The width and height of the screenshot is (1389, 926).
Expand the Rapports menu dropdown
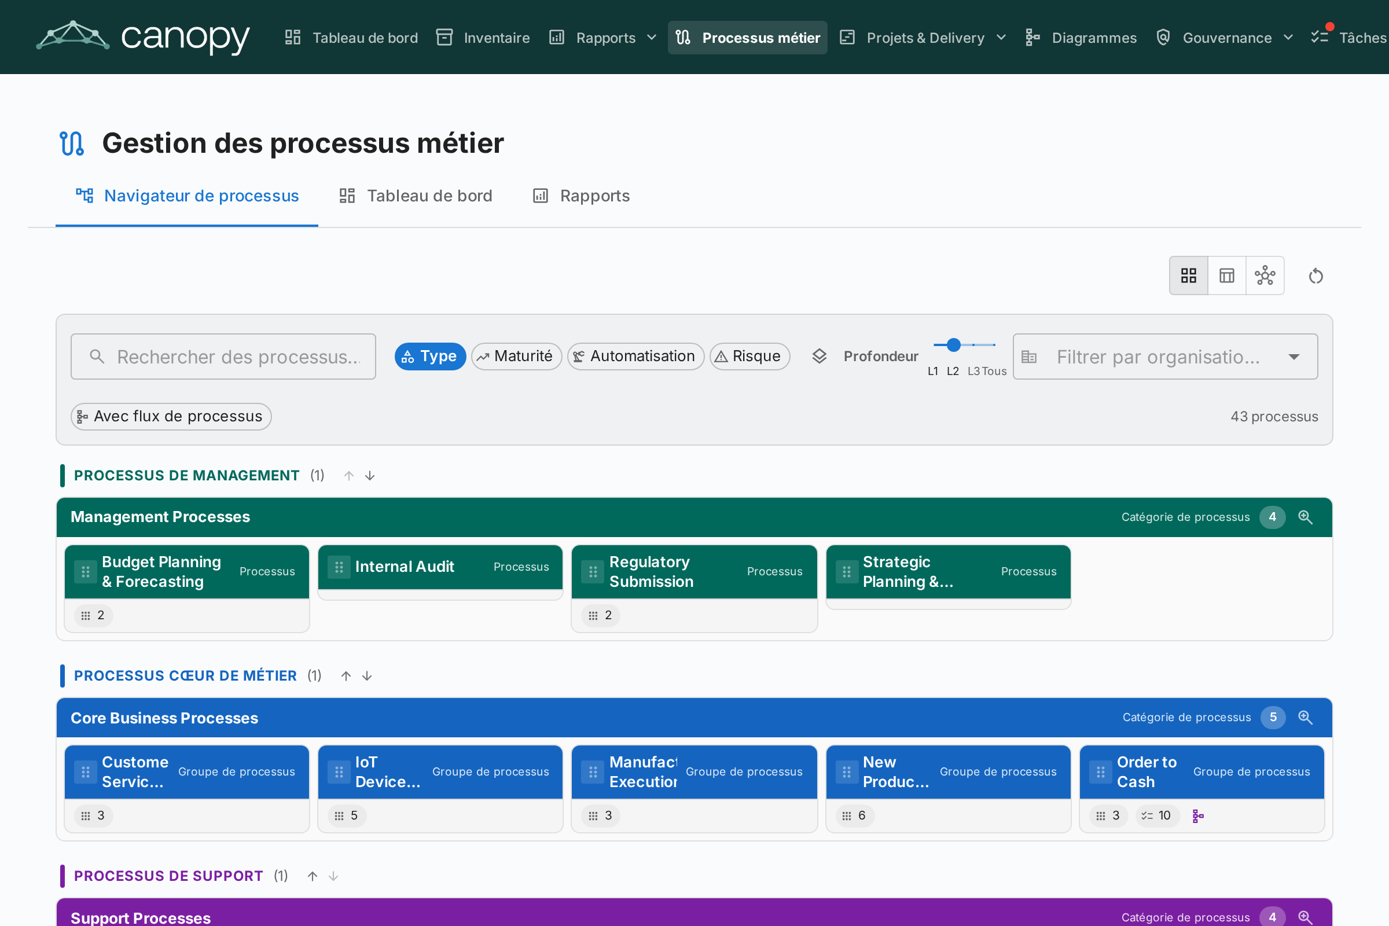click(652, 37)
